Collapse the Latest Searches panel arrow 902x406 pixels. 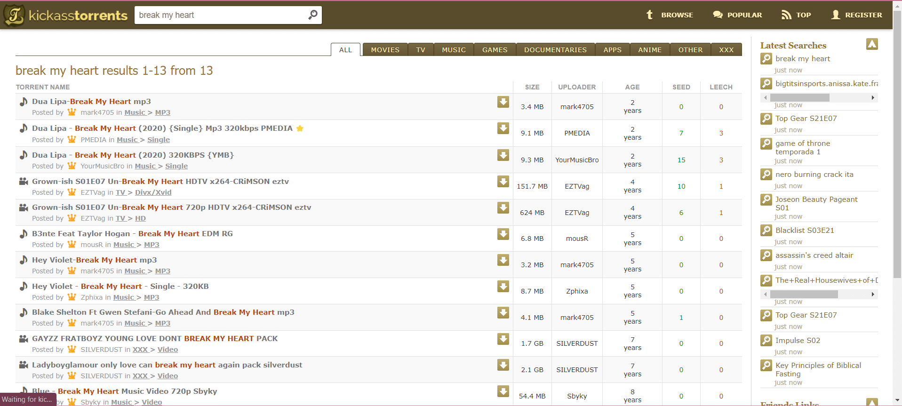pos(871,44)
